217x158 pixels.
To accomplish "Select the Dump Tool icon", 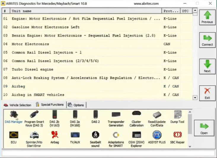I will [177, 117].
